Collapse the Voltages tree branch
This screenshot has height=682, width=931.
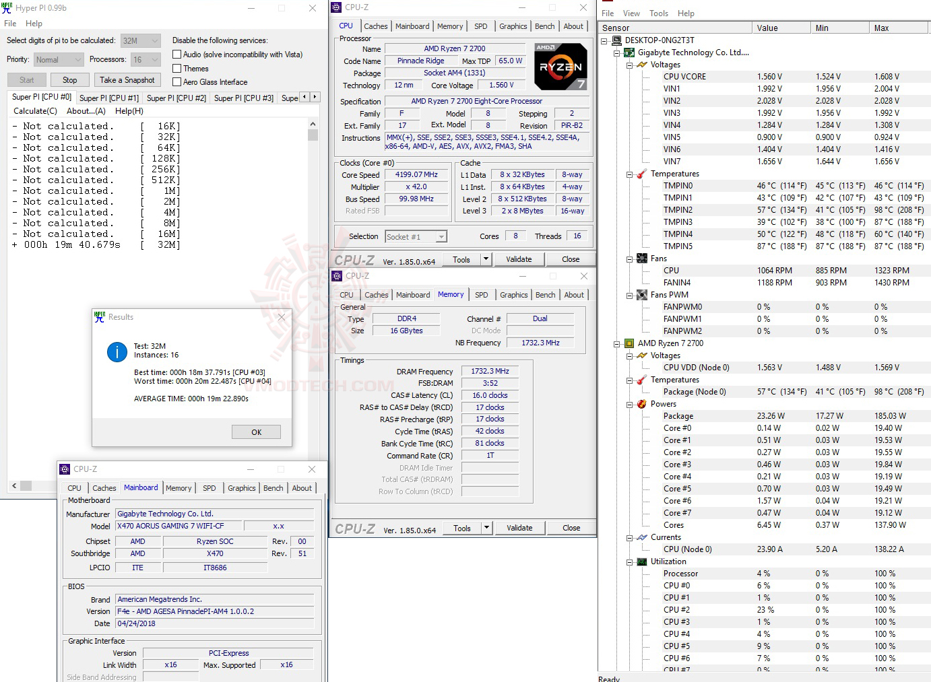(629, 65)
